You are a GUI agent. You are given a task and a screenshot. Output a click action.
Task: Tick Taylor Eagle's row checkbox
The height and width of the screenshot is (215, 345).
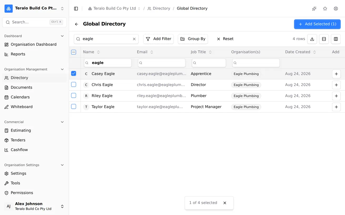pos(74,106)
